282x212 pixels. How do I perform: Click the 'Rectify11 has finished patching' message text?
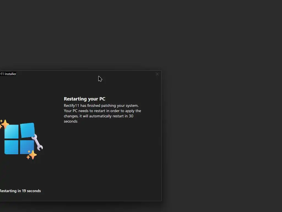pos(102,113)
